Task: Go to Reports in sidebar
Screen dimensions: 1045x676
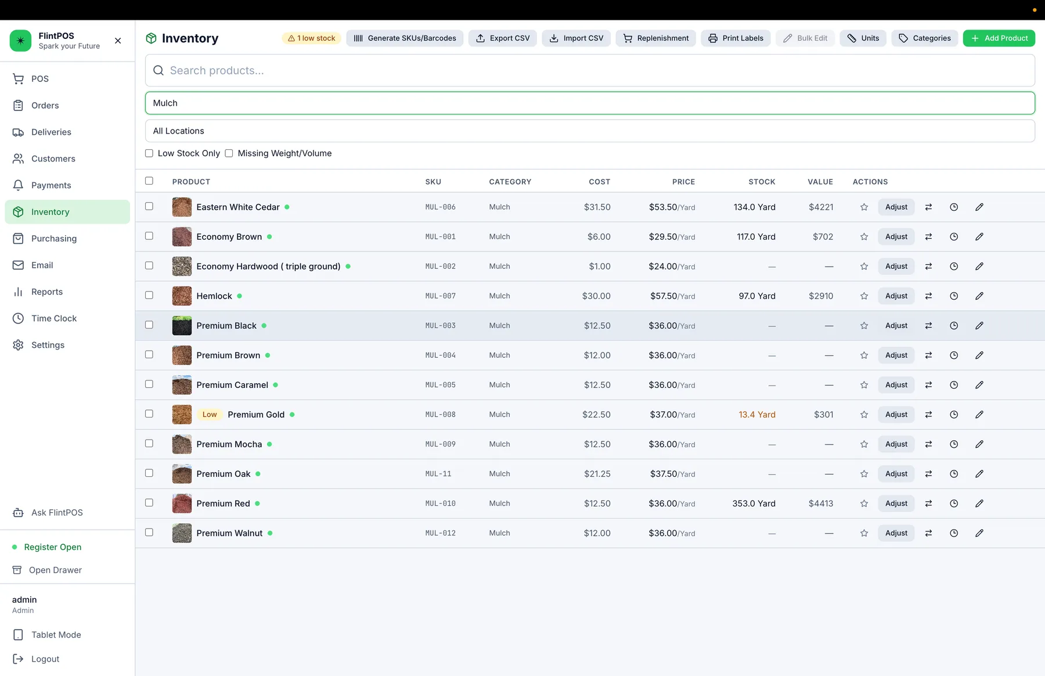Action: (67, 292)
